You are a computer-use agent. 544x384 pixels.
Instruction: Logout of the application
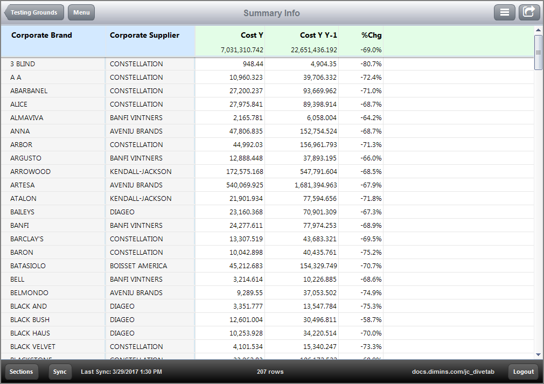[522, 372]
